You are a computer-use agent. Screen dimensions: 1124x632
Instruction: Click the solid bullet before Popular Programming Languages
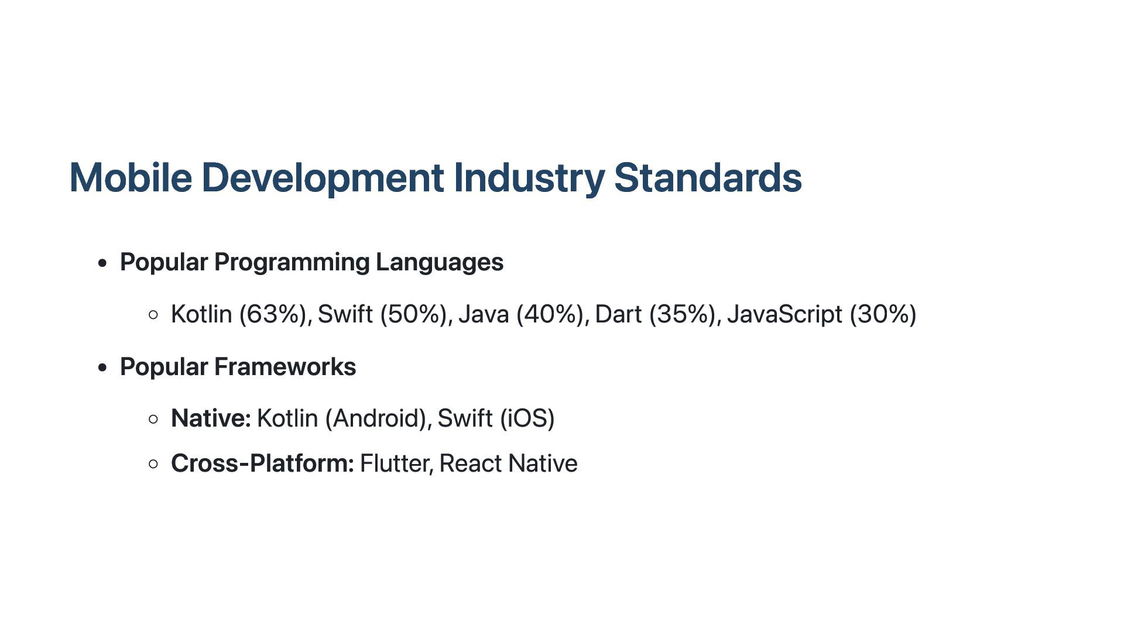pos(103,263)
